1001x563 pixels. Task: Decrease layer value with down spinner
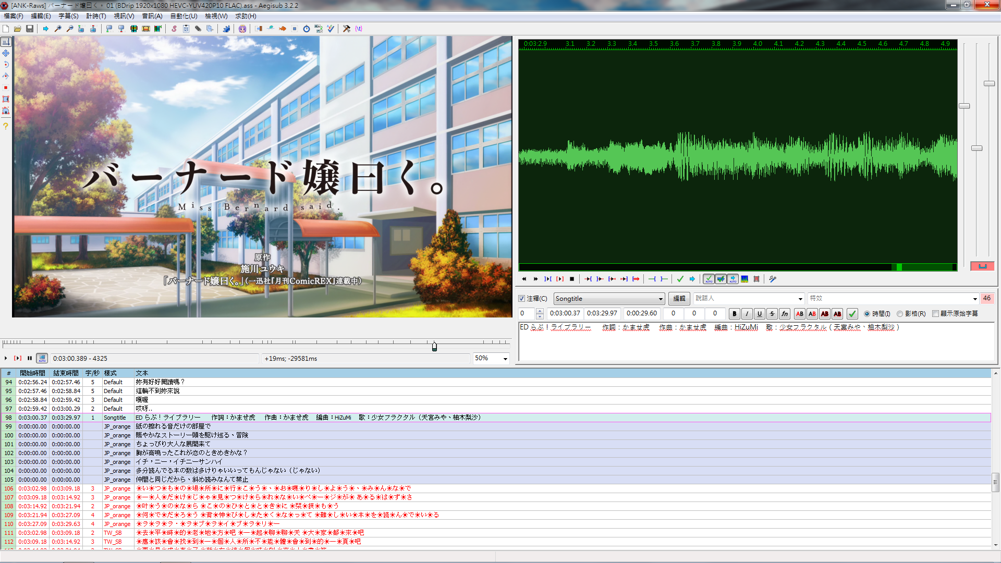click(x=540, y=316)
